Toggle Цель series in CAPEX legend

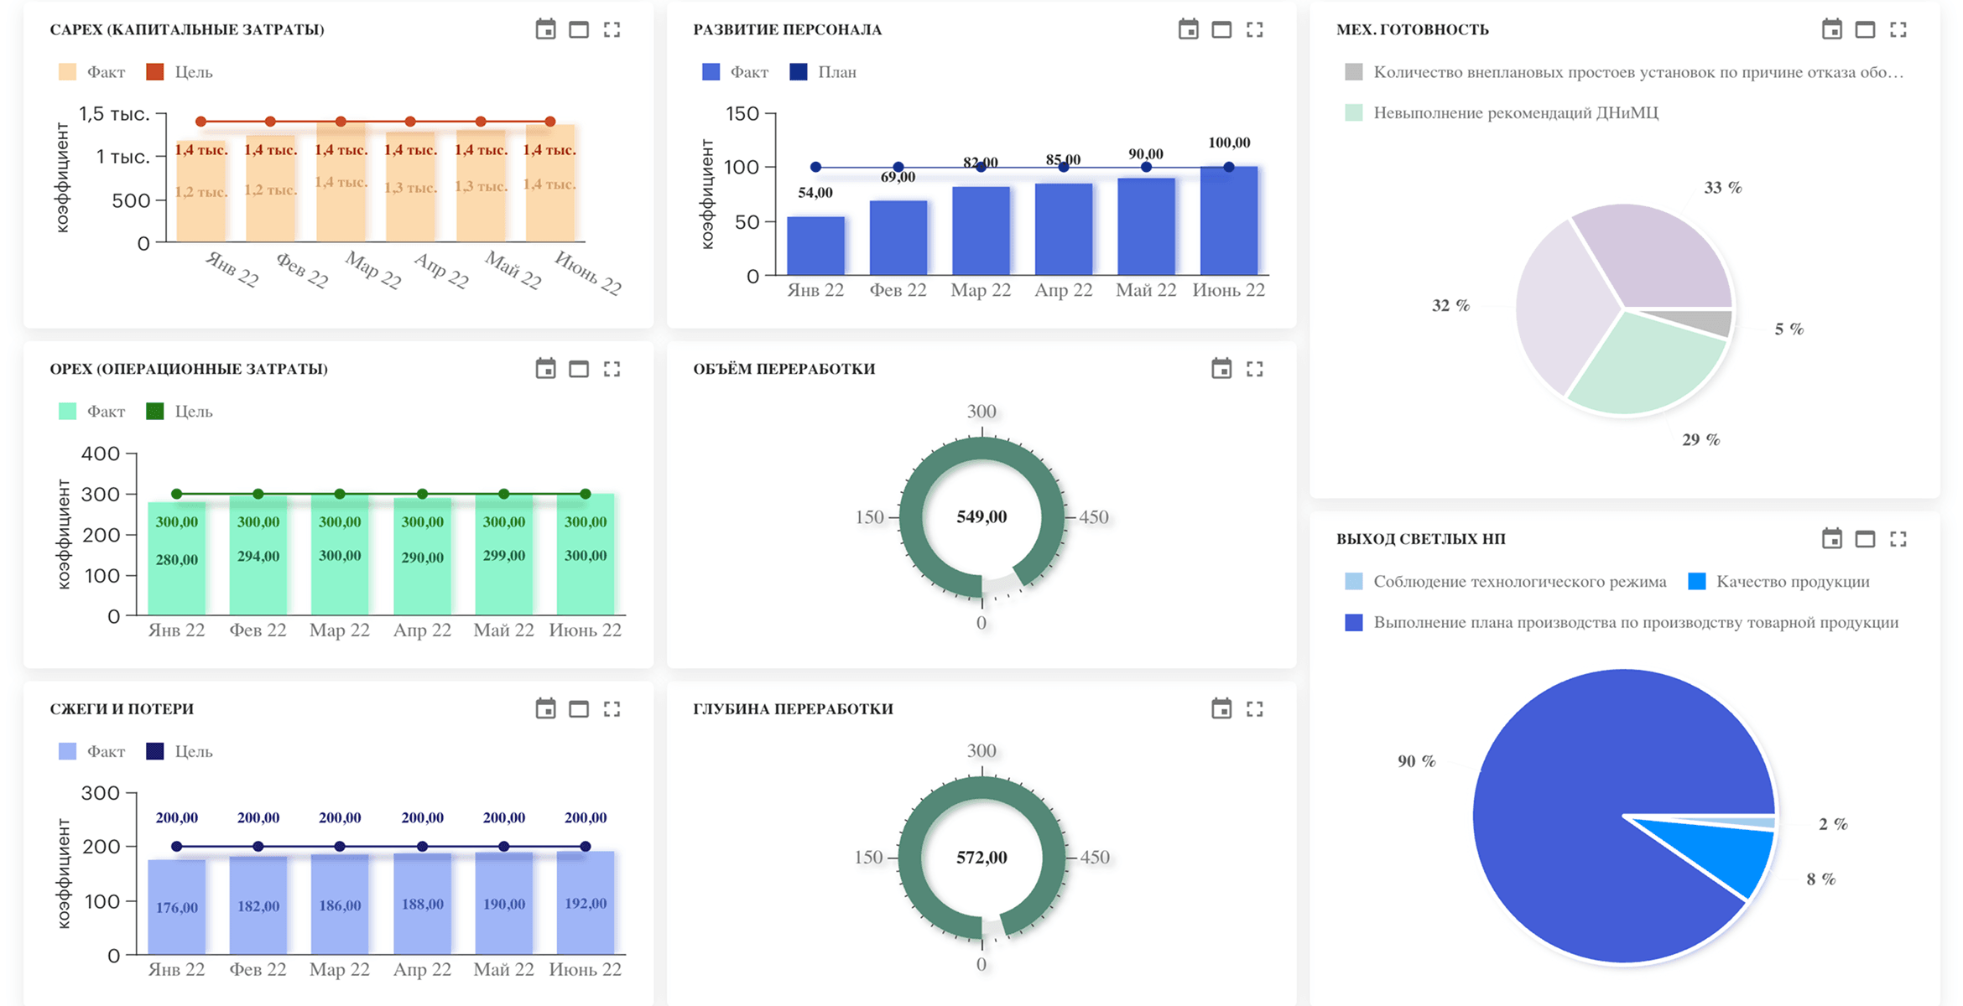(180, 72)
